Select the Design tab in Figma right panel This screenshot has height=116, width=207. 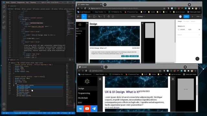[180, 21]
